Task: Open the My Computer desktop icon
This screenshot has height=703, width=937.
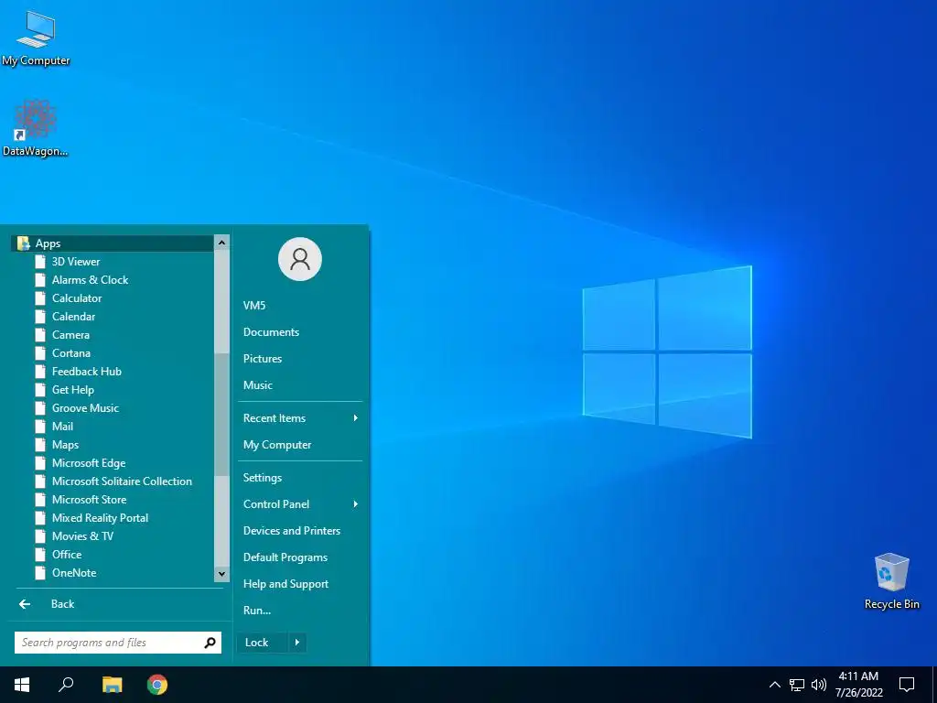Action: point(36,38)
